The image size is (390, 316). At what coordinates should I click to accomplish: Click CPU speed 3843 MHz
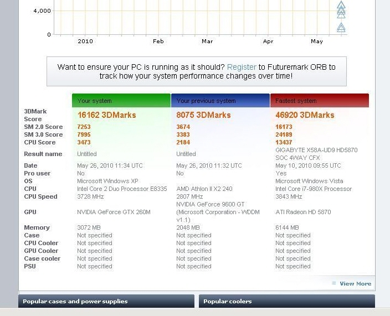point(289,196)
